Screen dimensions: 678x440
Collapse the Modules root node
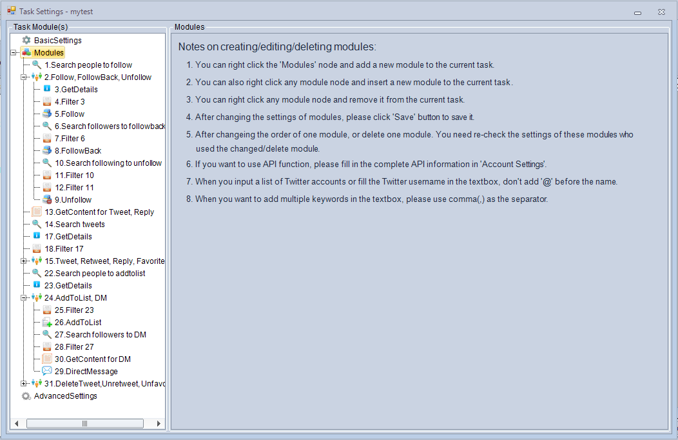14,52
